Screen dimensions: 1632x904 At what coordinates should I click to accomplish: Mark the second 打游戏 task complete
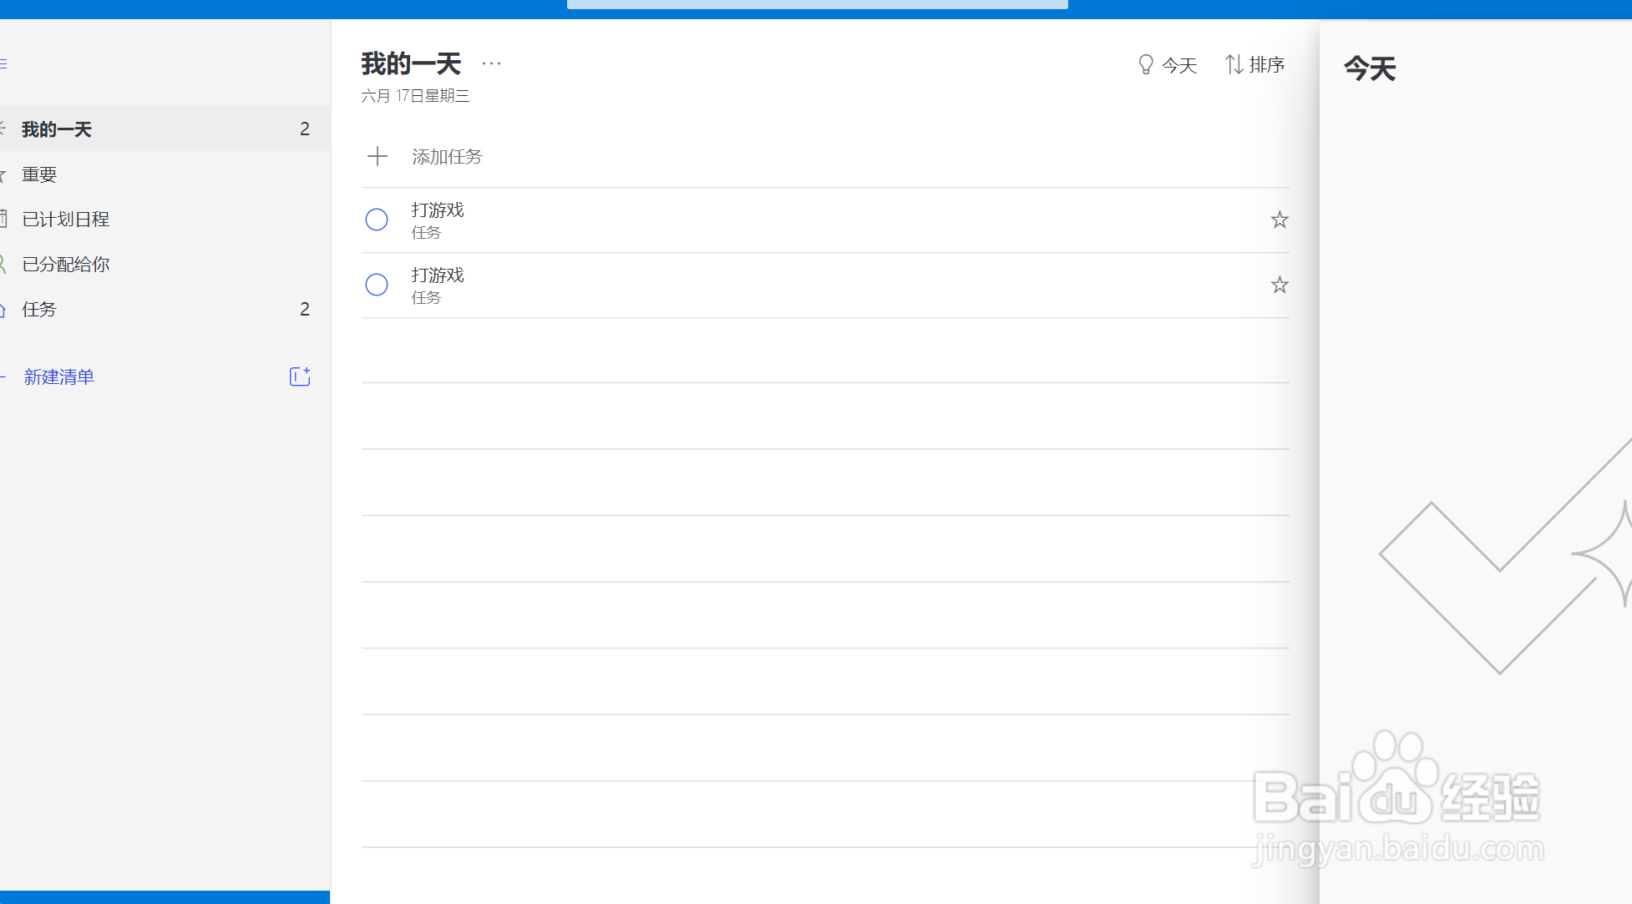[x=377, y=285]
